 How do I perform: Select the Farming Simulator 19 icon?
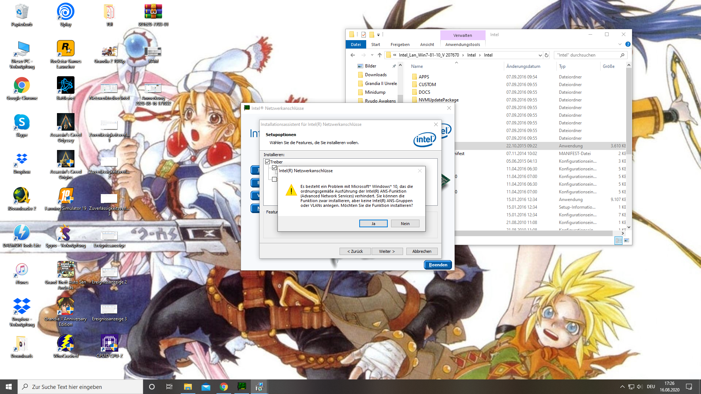(x=66, y=199)
